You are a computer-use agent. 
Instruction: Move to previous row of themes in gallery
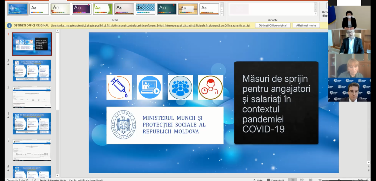click(x=222, y=5)
